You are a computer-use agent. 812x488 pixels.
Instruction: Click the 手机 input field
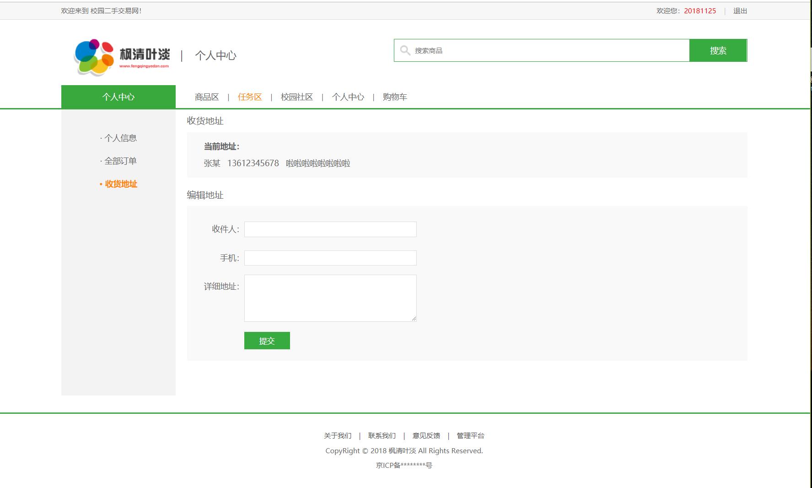330,258
